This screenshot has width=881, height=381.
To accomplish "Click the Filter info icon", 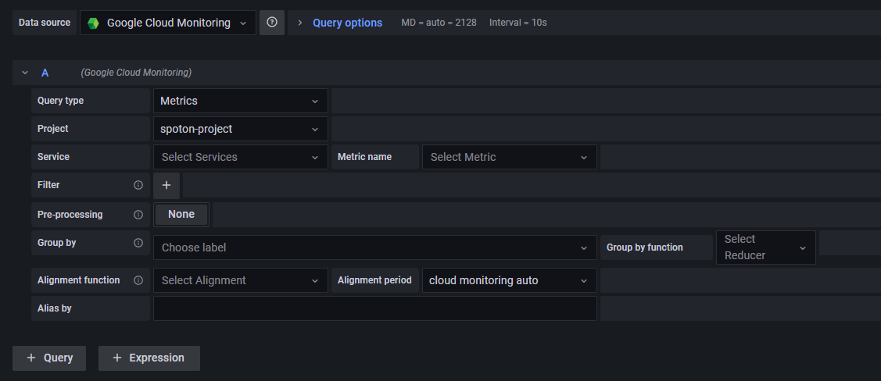I will (138, 185).
